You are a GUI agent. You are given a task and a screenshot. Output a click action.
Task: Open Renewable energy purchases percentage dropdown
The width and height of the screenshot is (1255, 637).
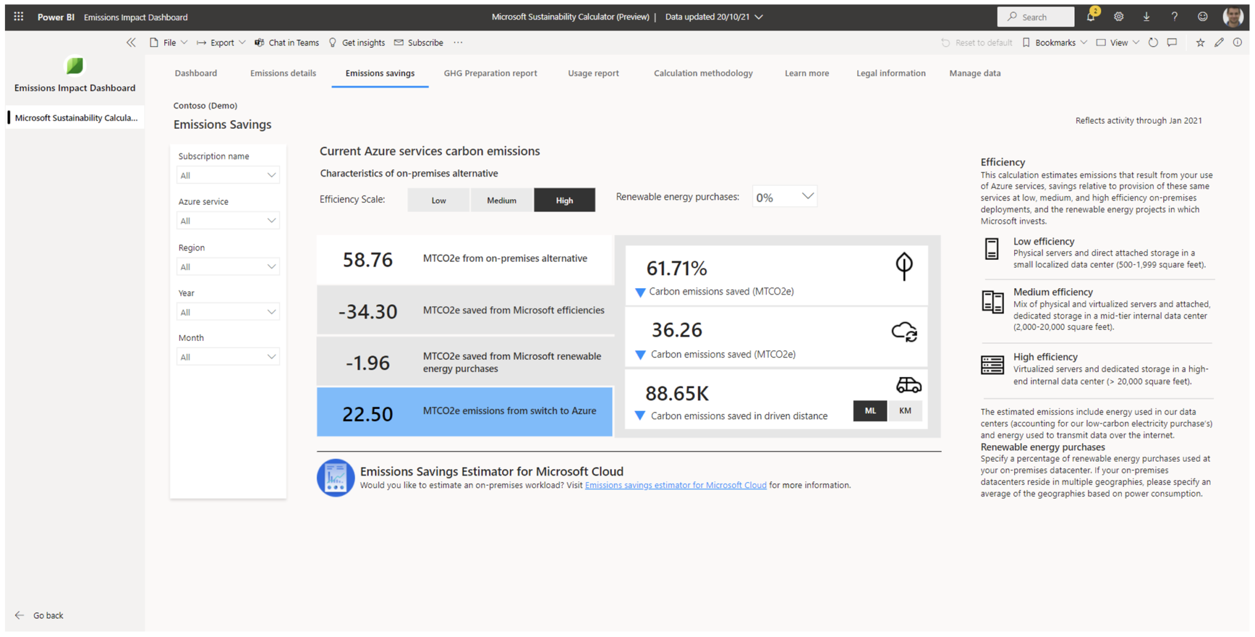tap(784, 197)
